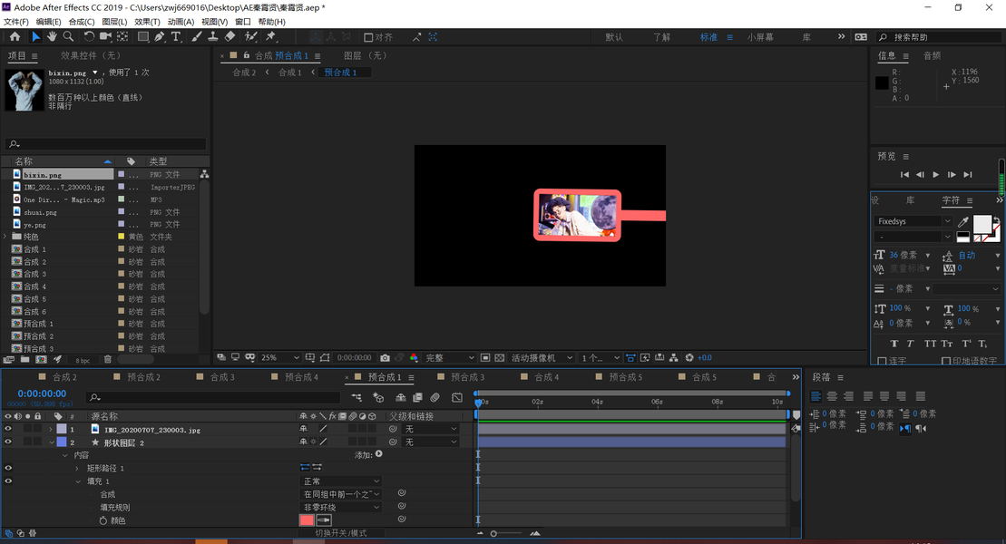Collapse the 内容 property group
The width and height of the screenshot is (1006, 544).
coord(64,455)
